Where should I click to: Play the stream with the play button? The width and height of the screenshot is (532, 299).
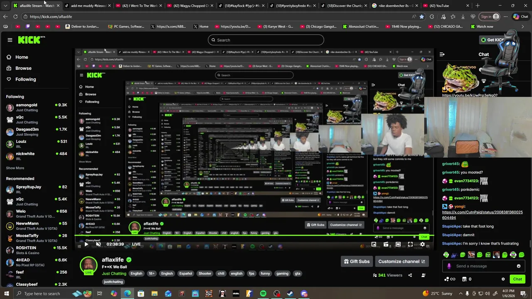(86, 244)
